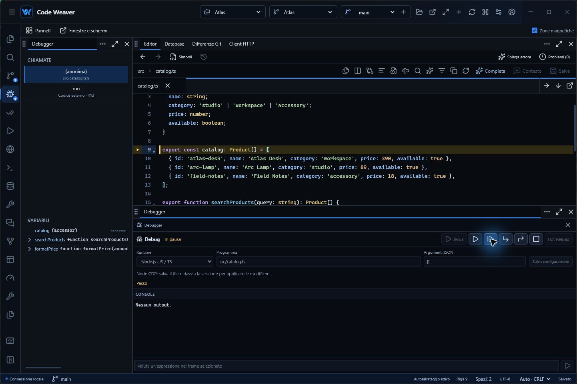Screen dimensions: 577x384
Task: Switch to the Client HTTP tab
Action: pyautogui.click(x=241, y=44)
